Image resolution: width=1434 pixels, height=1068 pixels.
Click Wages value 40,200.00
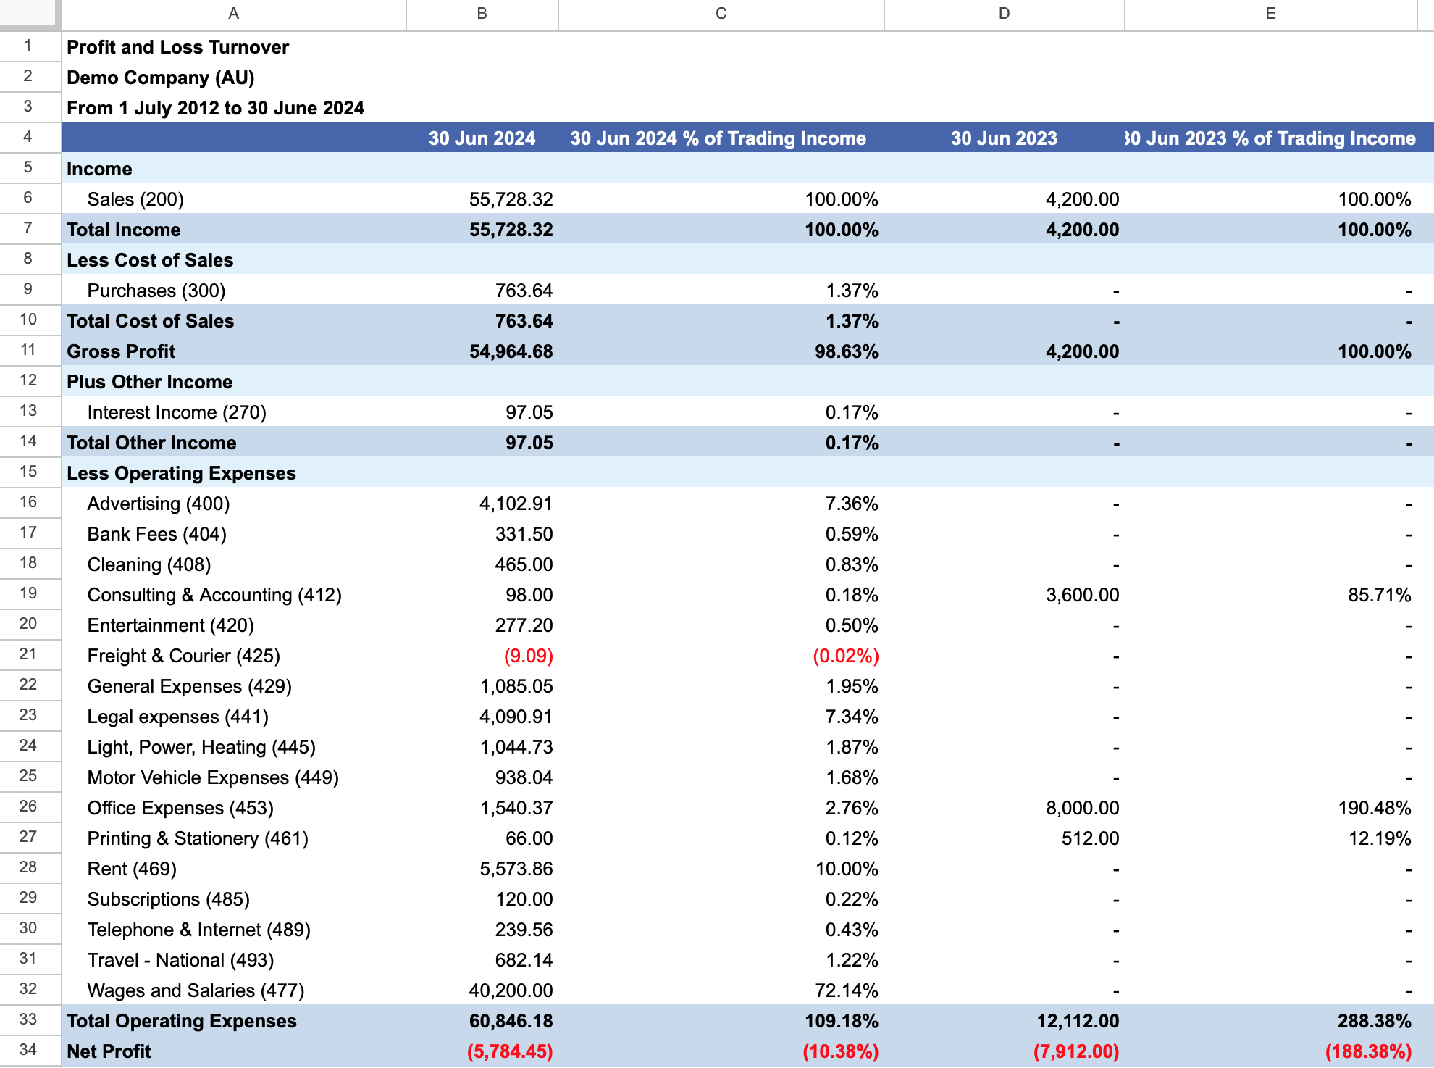pyautogui.click(x=511, y=990)
